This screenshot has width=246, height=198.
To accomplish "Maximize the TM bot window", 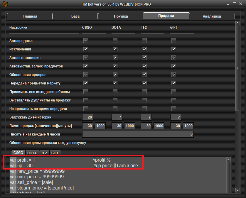I will click(x=233, y=4).
